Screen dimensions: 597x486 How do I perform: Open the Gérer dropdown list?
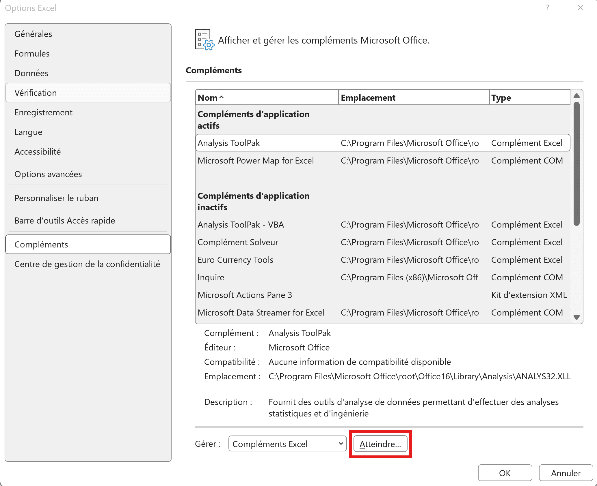[287, 444]
